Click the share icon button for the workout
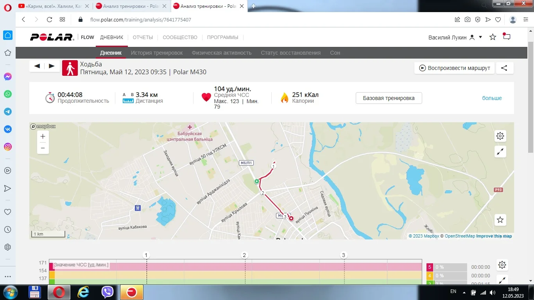Viewport: 534px width, 300px height. [504, 68]
